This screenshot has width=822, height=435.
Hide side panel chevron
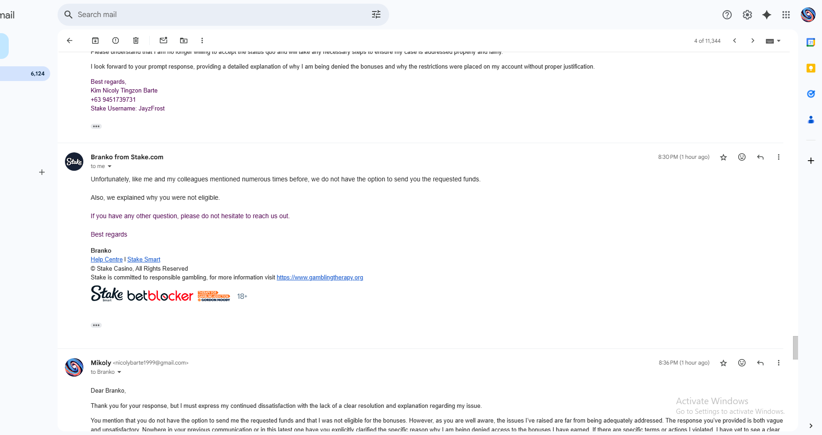click(x=811, y=426)
